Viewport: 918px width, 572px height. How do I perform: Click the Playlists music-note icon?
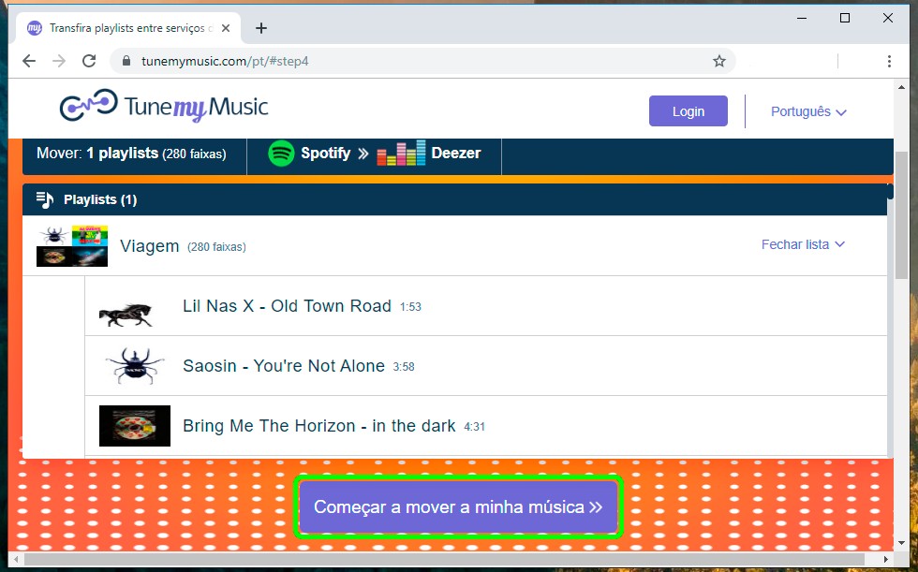click(45, 199)
